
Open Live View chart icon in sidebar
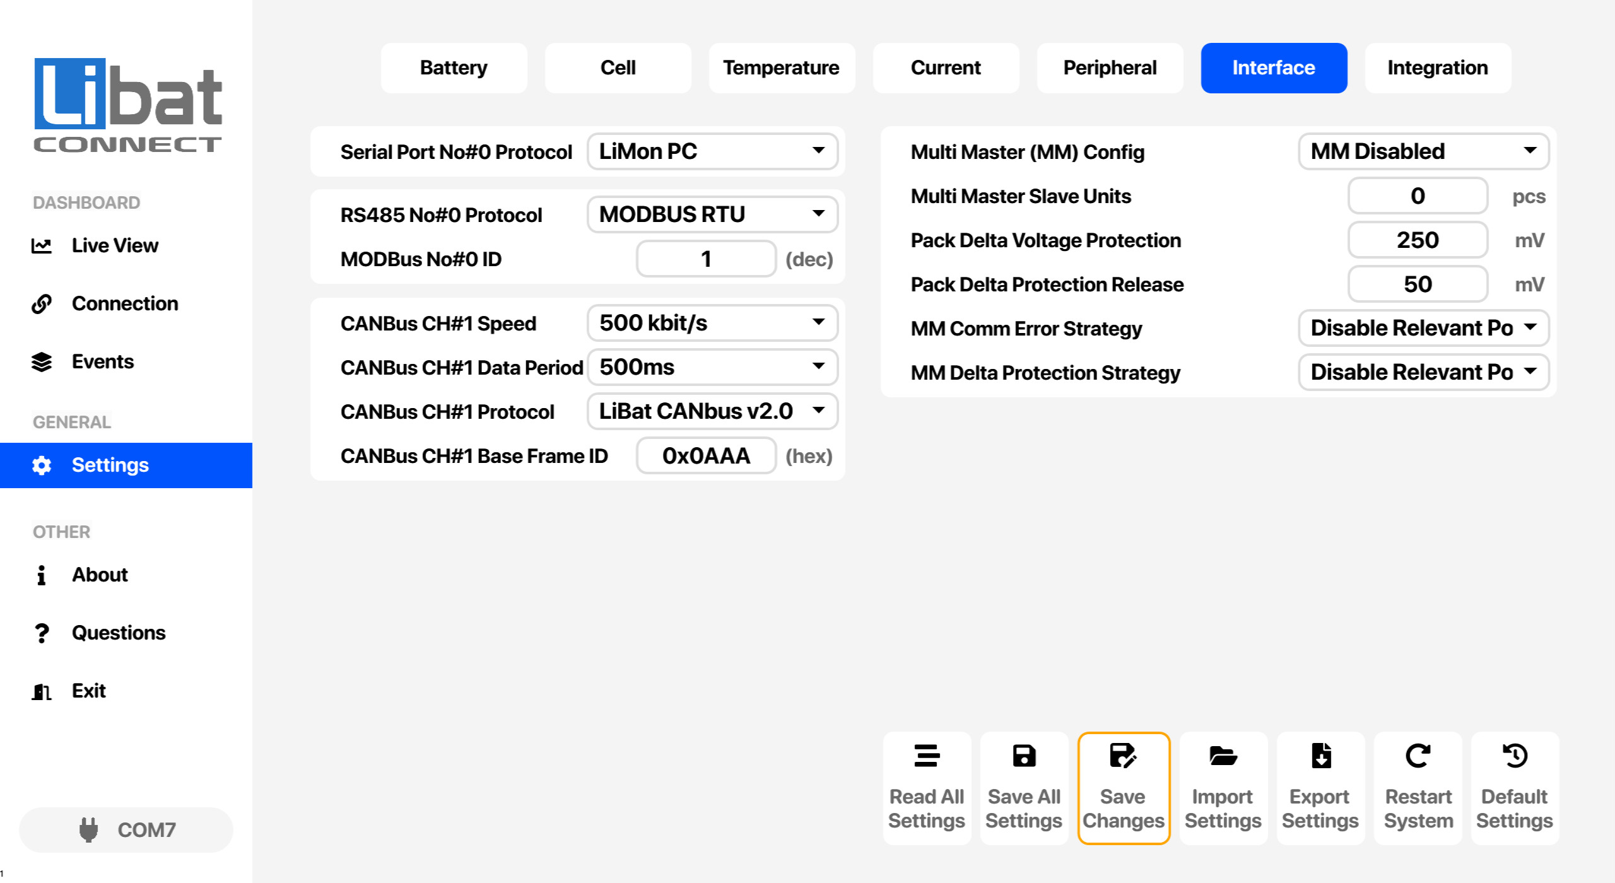[x=42, y=246]
